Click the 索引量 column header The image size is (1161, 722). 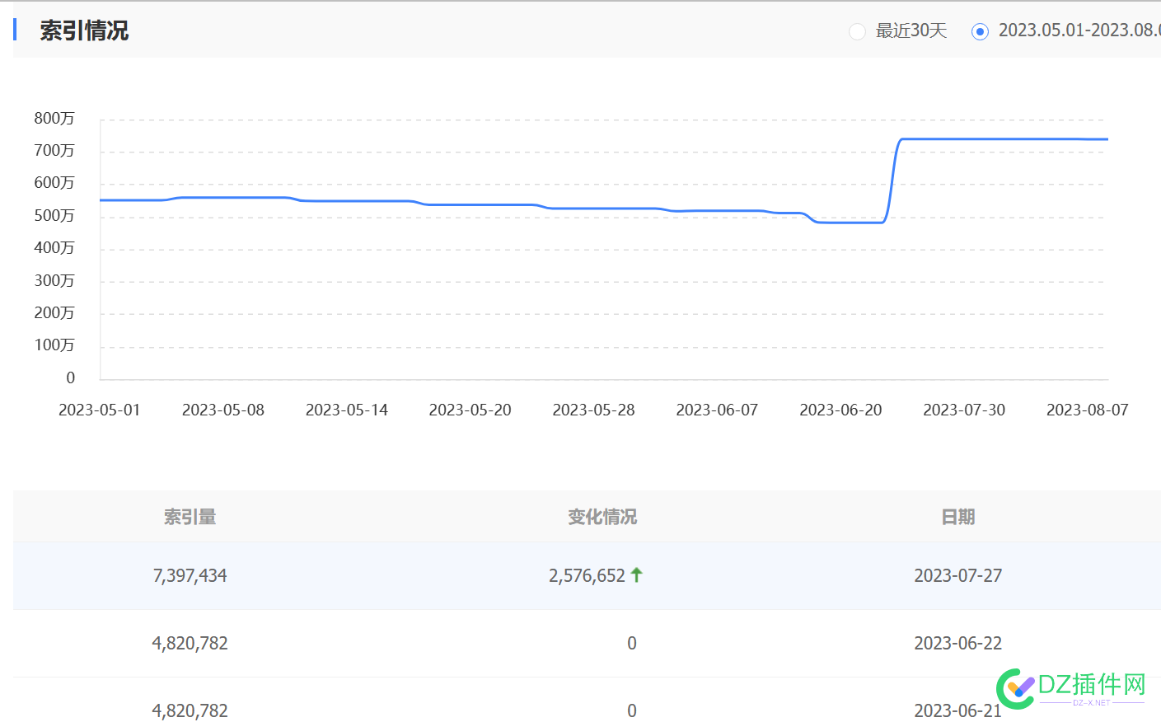190,517
